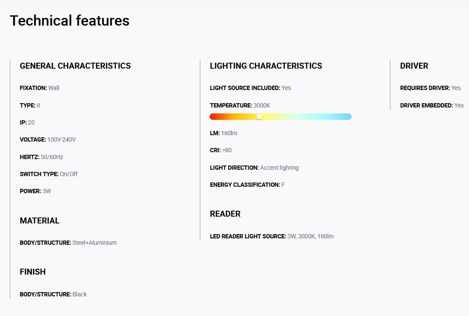Click the 'LM: 160lm' row
Viewport: 469px width, 316px height.
tap(224, 133)
